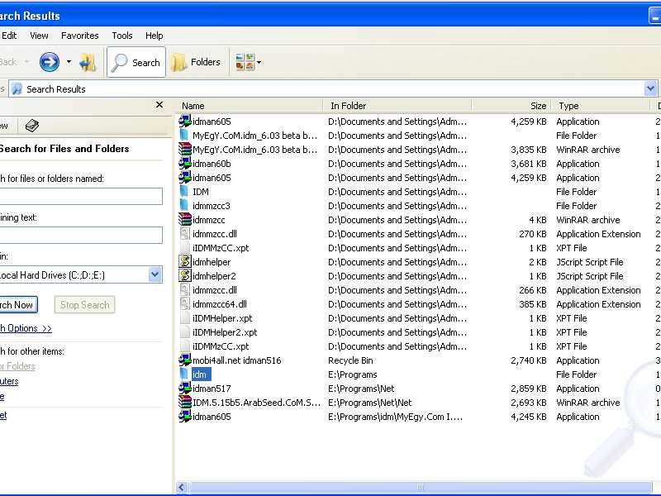Open the Forward button history dropdown arrow
The image size is (661, 496).
click(69, 63)
